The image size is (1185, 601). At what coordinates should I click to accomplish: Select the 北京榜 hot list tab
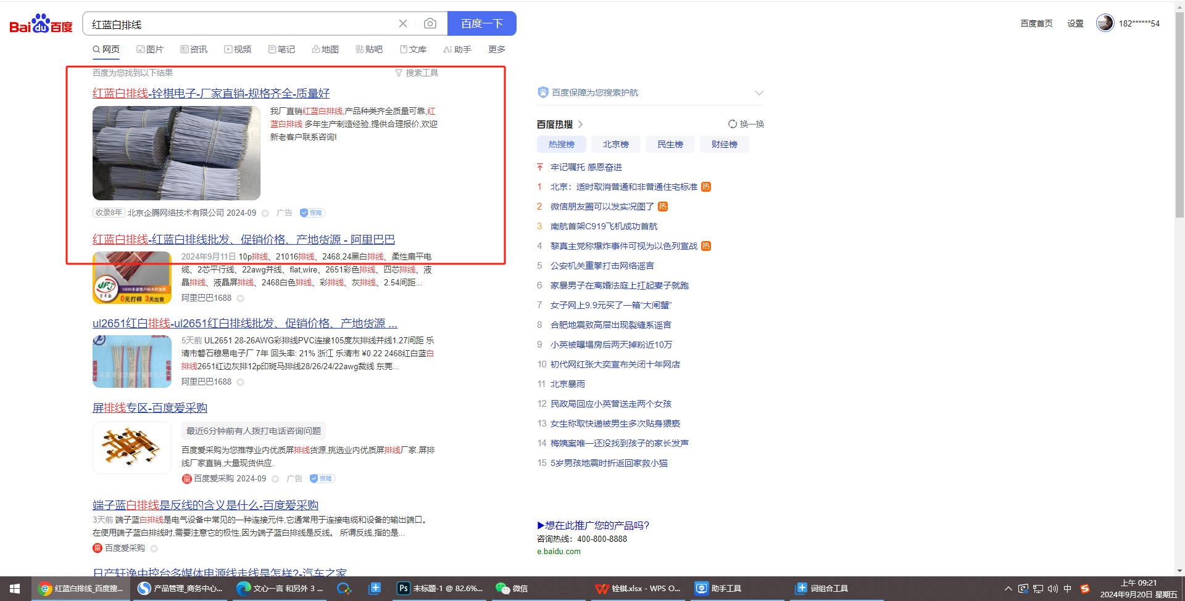tap(615, 144)
